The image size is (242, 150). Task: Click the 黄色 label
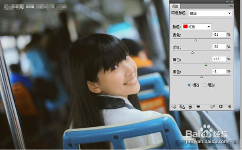pyautogui.click(x=177, y=60)
